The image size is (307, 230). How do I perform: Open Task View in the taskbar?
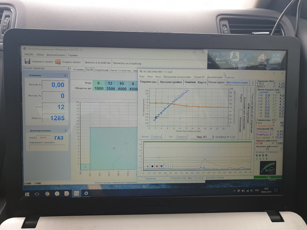pos(37,194)
